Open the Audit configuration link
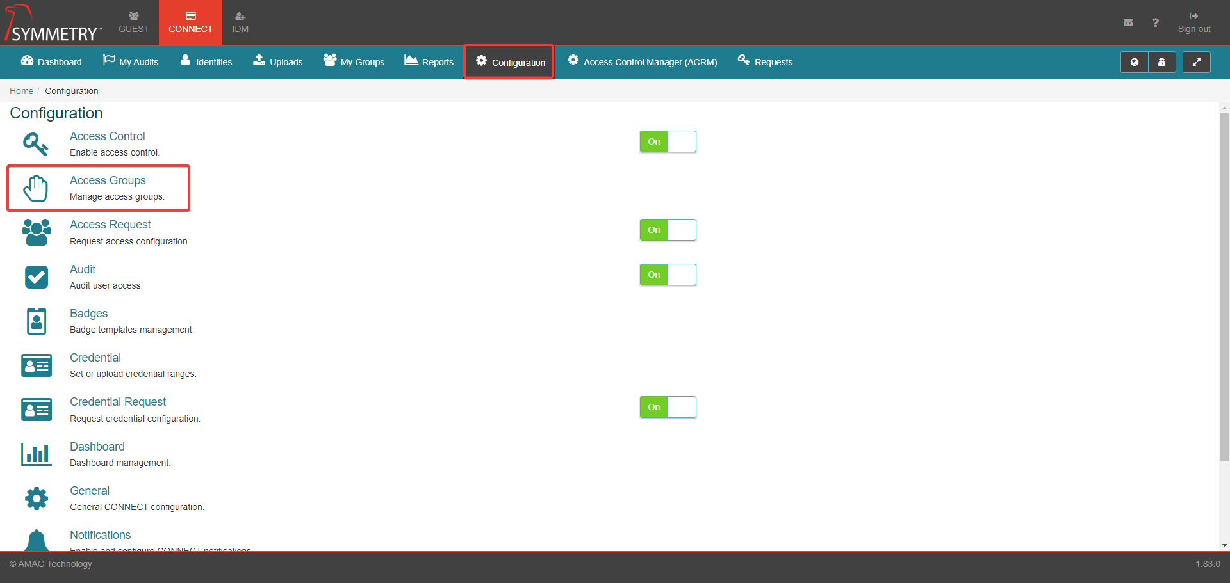1230x583 pixels. (83, 269)
